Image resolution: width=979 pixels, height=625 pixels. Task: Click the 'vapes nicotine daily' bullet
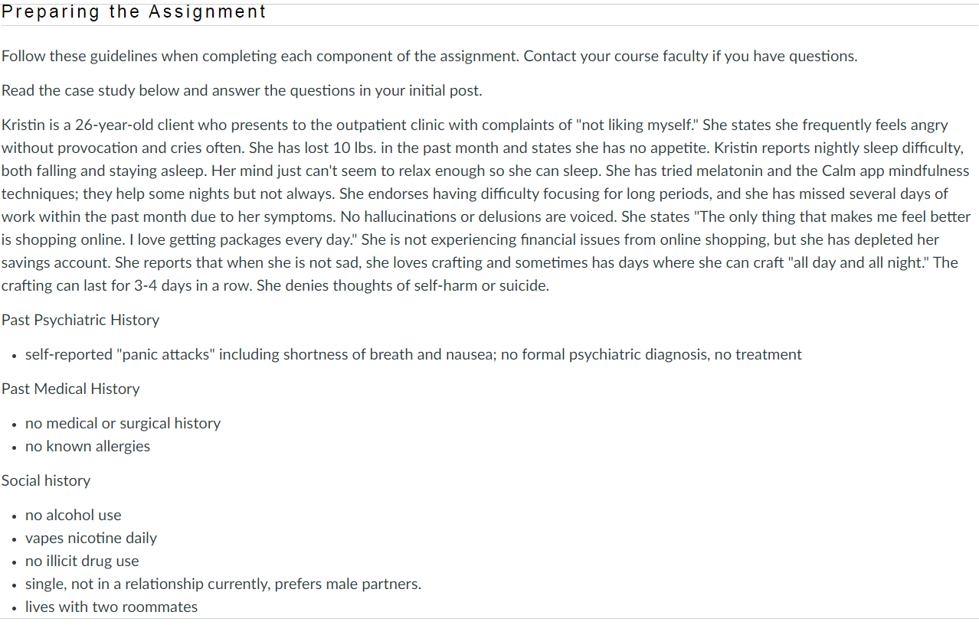click(90, 538)
